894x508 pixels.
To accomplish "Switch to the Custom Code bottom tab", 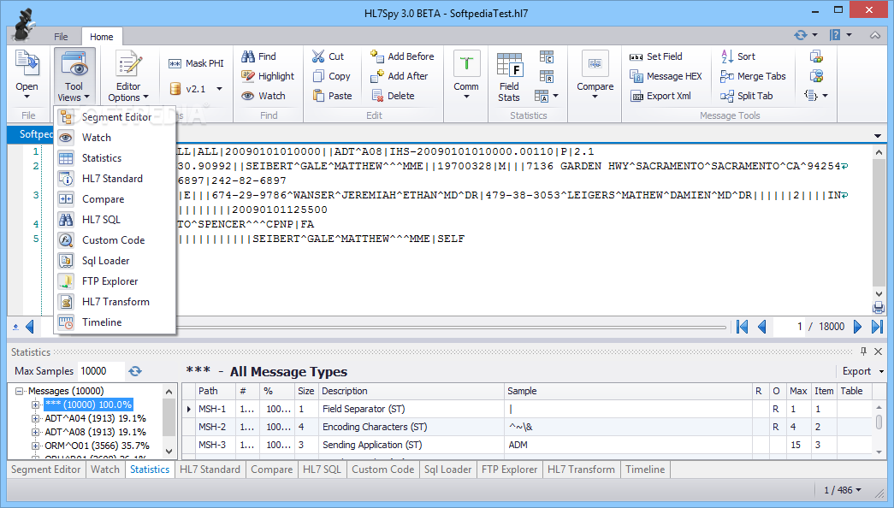I will click(x=382, y=470).
